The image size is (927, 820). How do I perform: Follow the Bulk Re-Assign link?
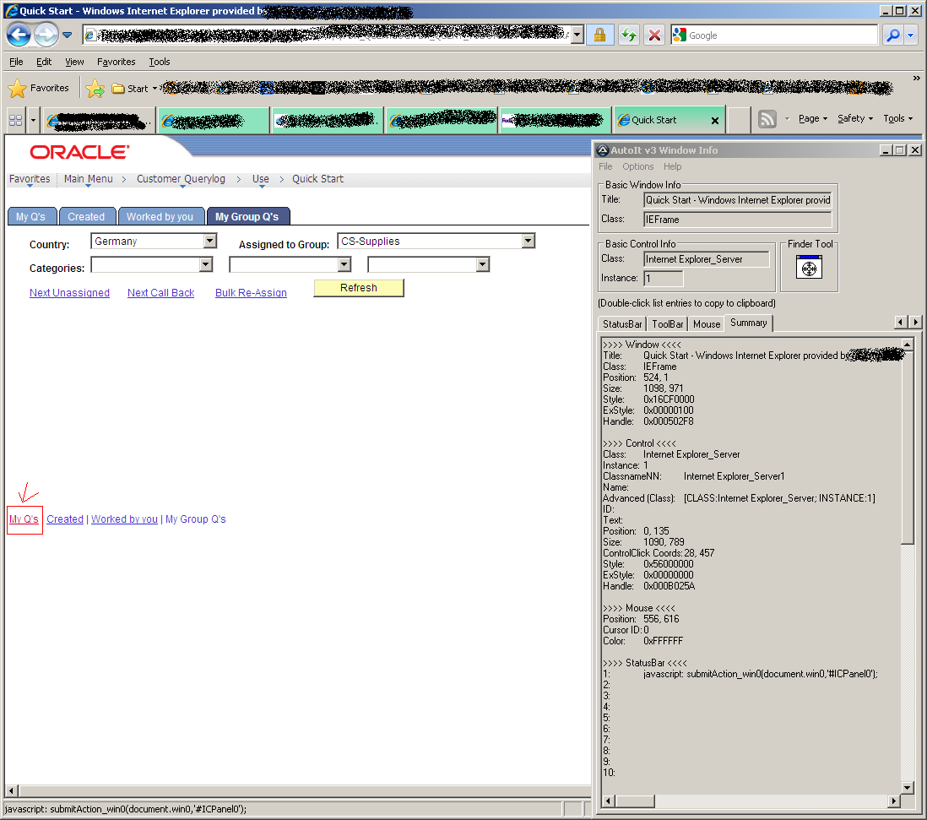(251, 293)
